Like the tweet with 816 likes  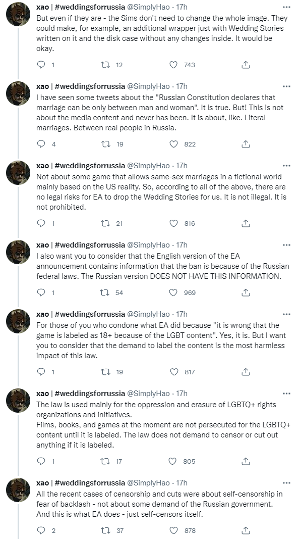click(x=173, y=223)
